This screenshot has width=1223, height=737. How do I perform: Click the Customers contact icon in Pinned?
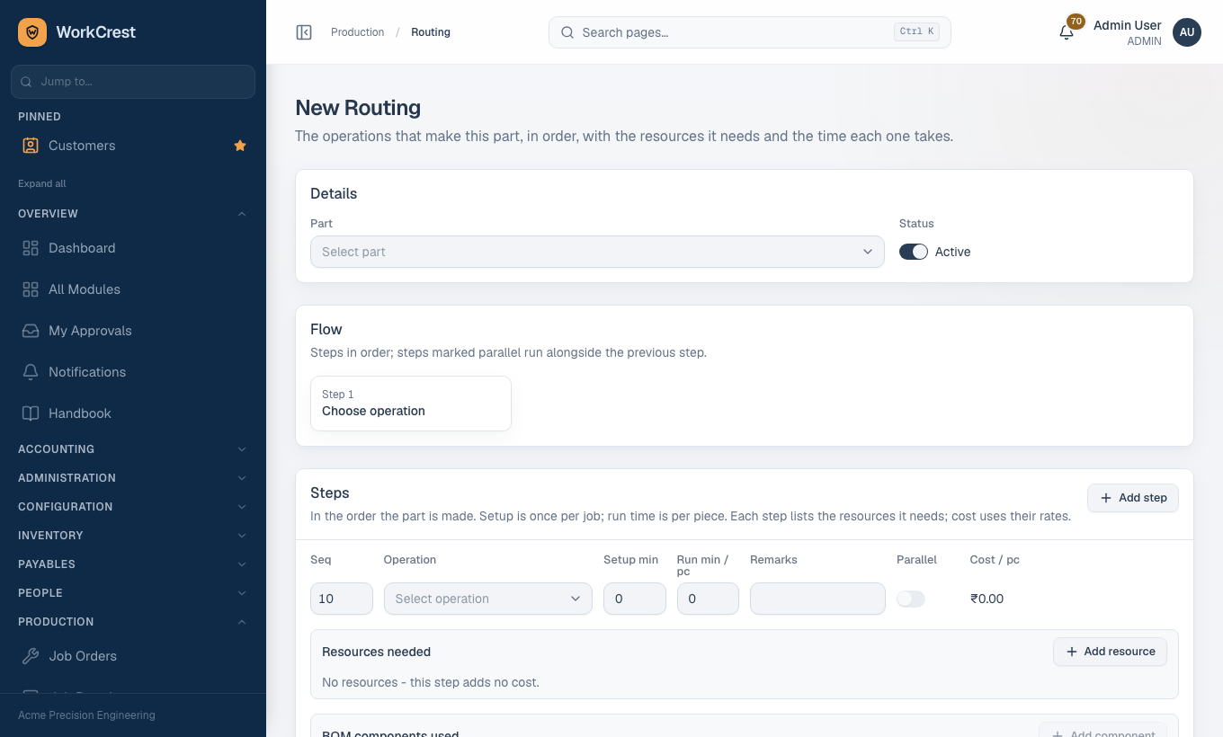31,146
